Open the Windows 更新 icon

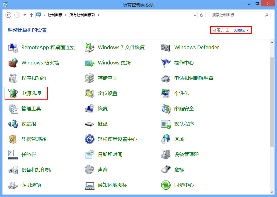tap(90, 63)
